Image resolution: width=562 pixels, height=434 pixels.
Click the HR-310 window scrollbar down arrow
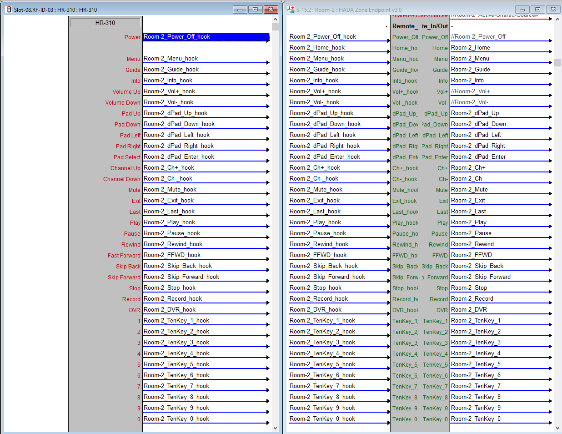(x=275, y=428)
